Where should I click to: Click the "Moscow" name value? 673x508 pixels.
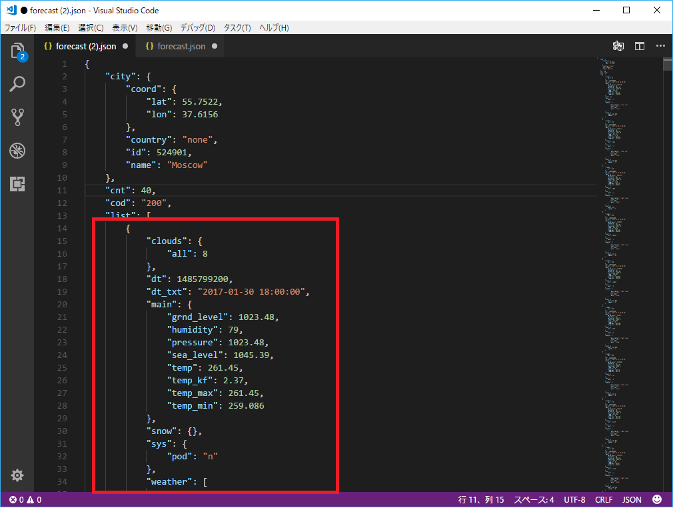(x=187, y=165)
